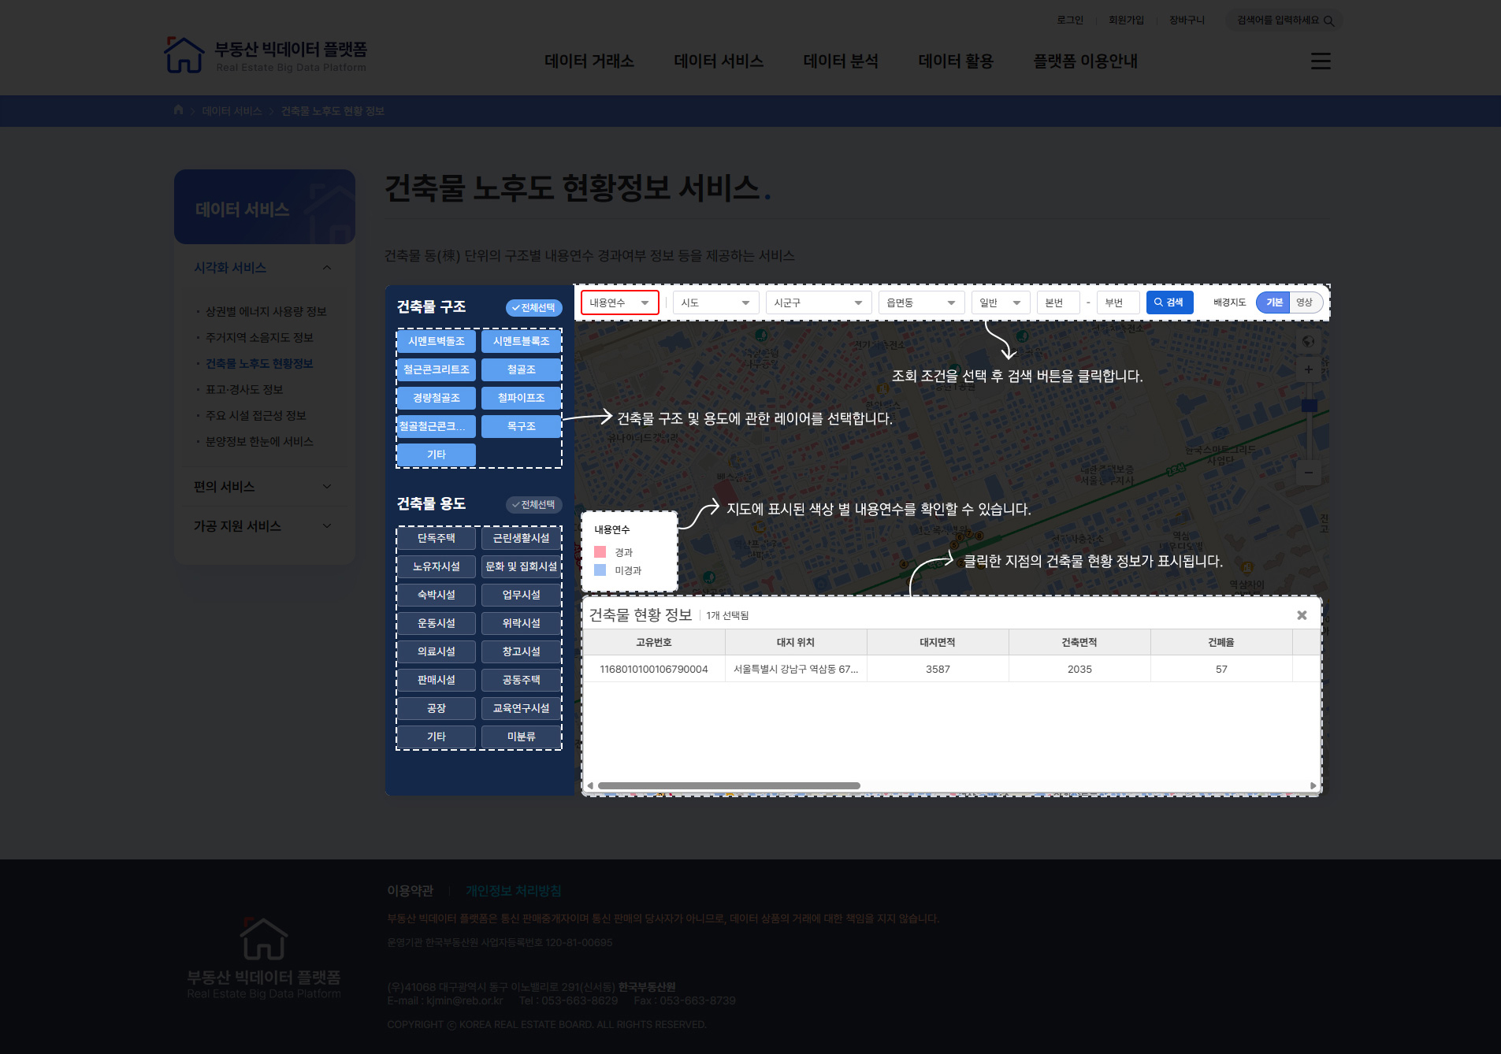Click the 본번 input field
Viewport: 1501px width, 1054px height.
[1057, 302]
